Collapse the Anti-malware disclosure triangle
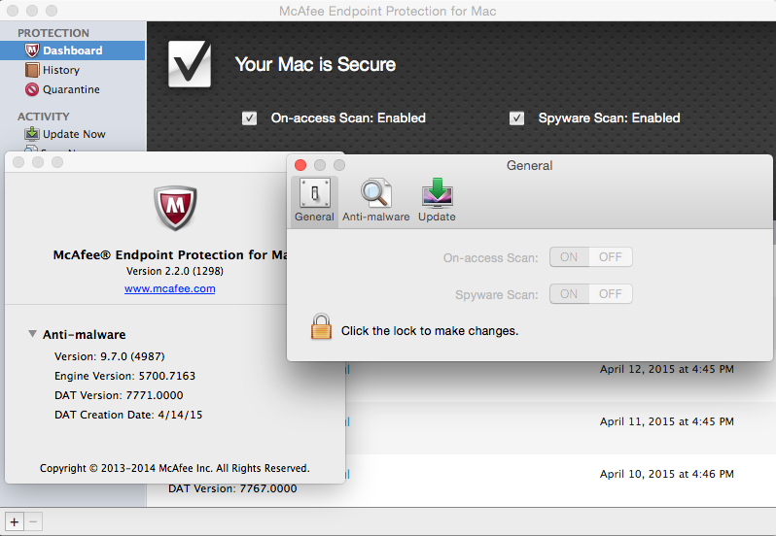The height and width of the screenshot is (536, 776). coord(32,334)
